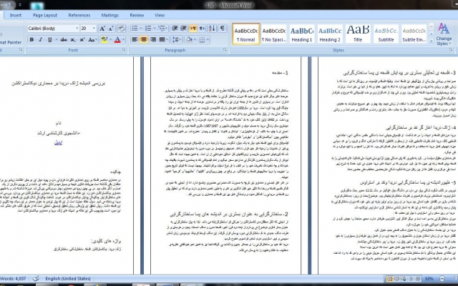Viewport: 458px width, 286px height.
Task: Expand bullets library dropdown arrow
Action: [141, 29]
